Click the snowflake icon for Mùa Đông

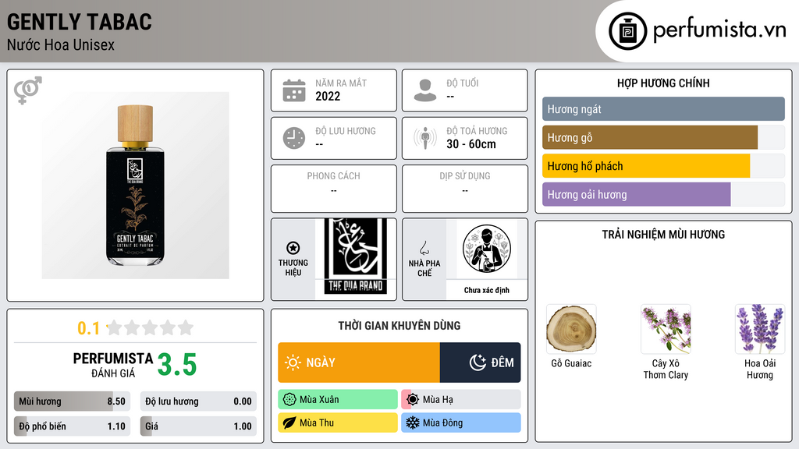[413, 422]
